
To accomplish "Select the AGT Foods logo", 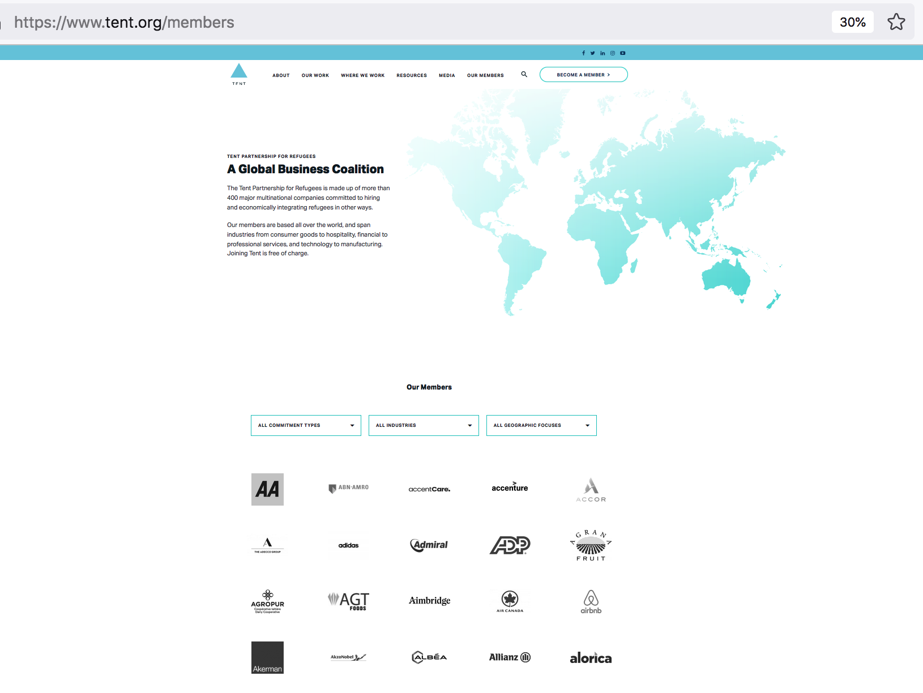I will [348, 601].
